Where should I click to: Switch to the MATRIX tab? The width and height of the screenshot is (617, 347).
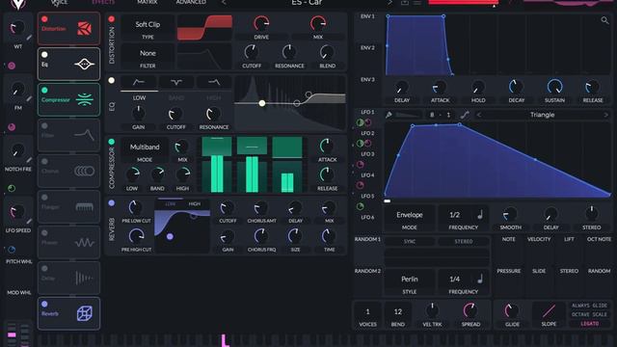pyautogui.click(x=148, y=2)
